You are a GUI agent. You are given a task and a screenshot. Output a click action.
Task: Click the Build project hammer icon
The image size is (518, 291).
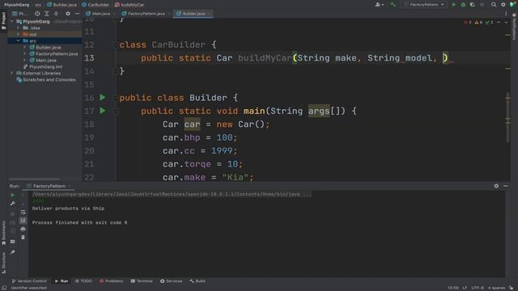(393, 5)
